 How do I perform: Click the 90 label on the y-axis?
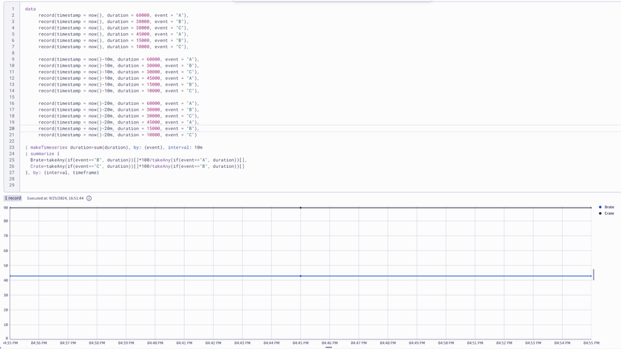click(x=5, y=208)
